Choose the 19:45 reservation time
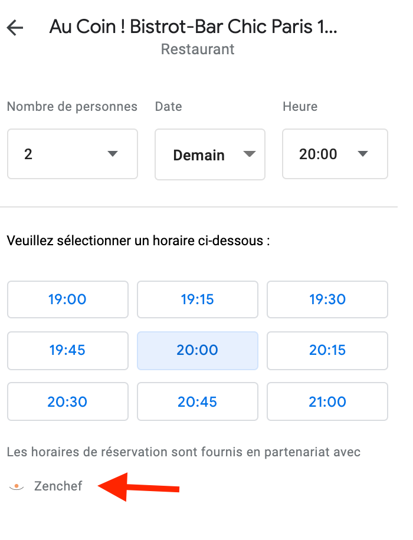This screenshot has width=413, height=540. click(68, 351)
